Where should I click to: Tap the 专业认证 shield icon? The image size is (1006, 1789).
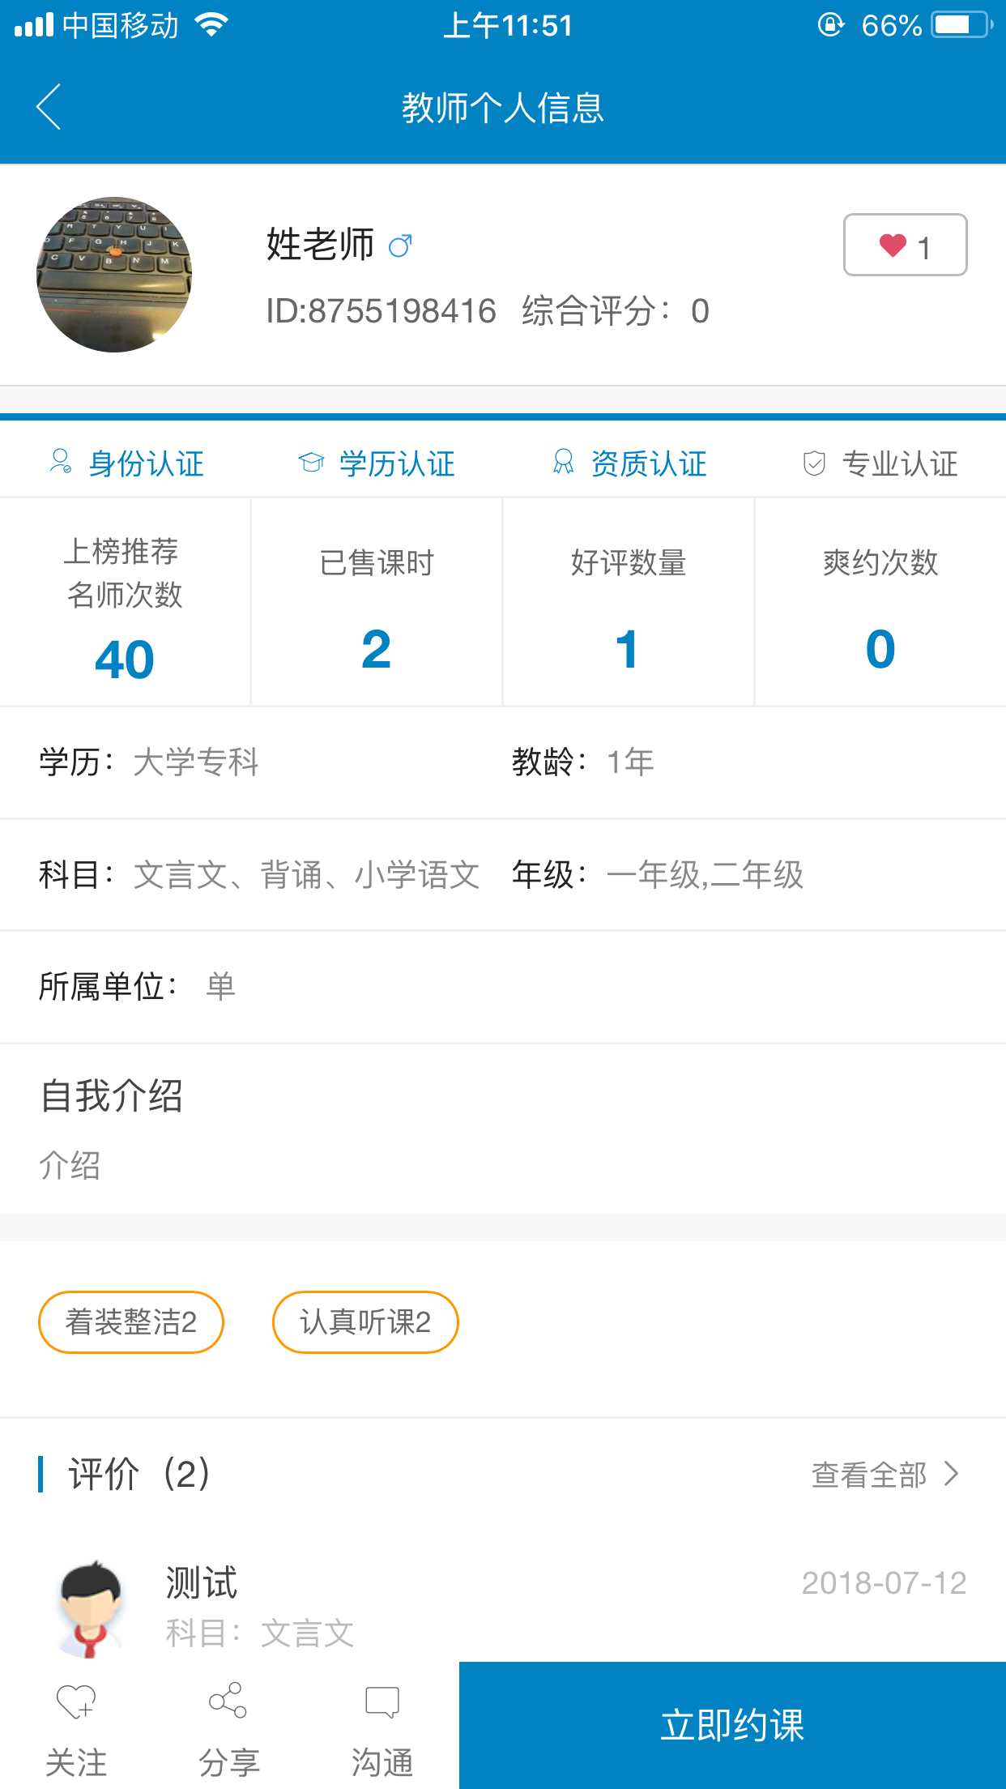click(x=814, y=463)
